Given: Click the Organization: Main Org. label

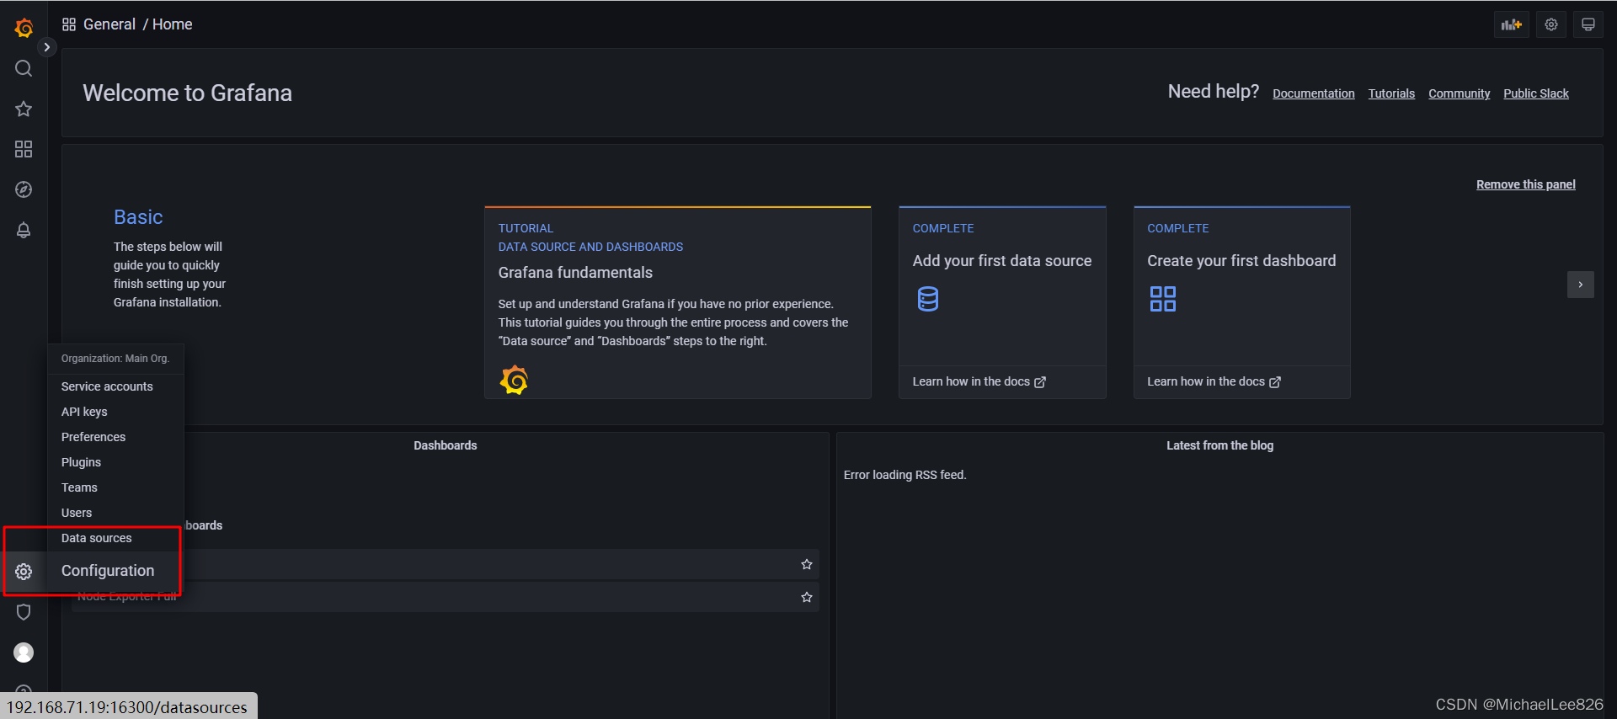Looking at the screenshot, I should [115, 359].
